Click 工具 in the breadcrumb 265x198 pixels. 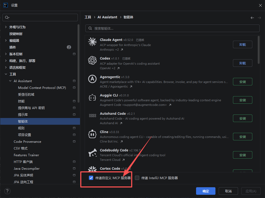pyautogui.click(x=88, y=17)
